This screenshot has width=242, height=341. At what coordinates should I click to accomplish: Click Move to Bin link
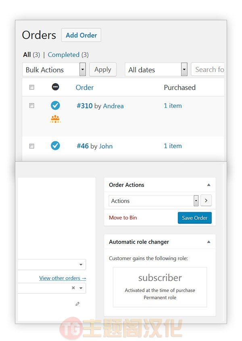point(123,218)
